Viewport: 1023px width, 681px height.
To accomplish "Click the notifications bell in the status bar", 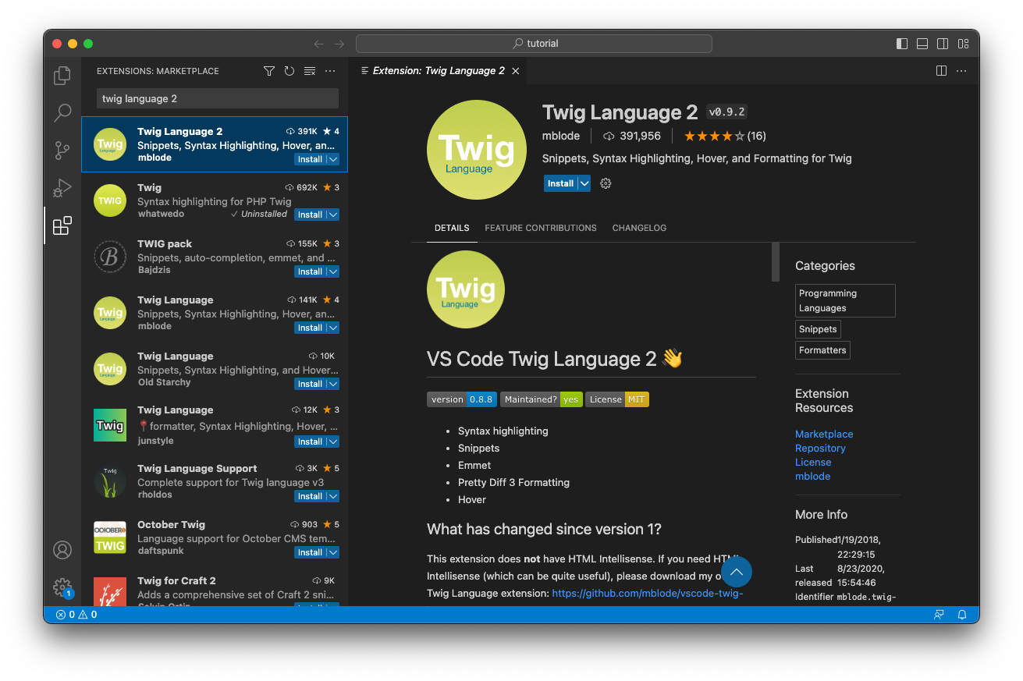I will pyautogui.click(x=962, y=614).
